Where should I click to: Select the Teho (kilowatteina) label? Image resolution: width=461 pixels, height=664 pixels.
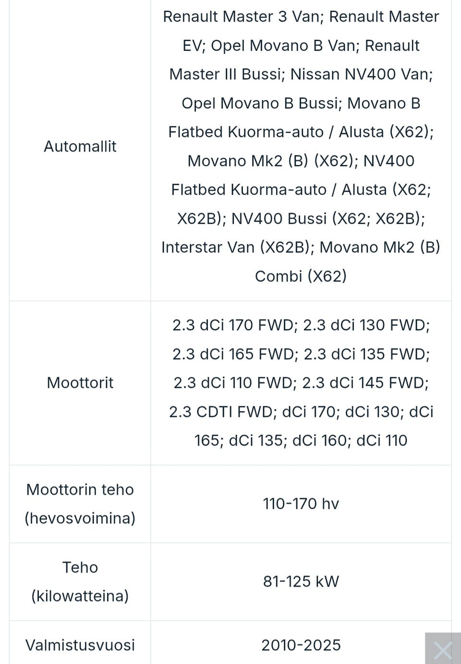click(x=80, y=582)
